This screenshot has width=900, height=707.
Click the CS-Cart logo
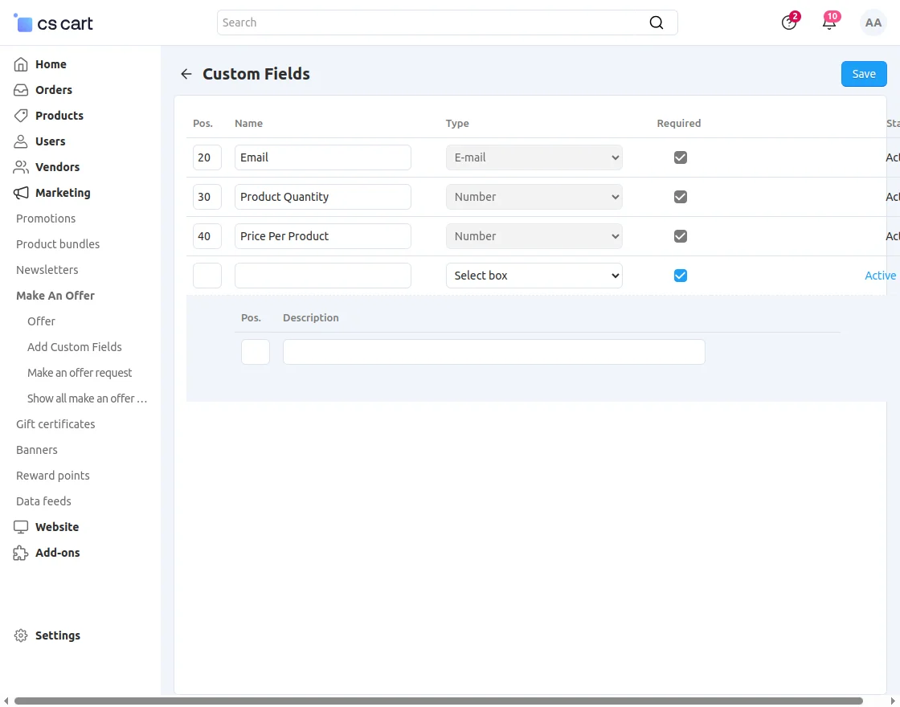click(54, 23)
